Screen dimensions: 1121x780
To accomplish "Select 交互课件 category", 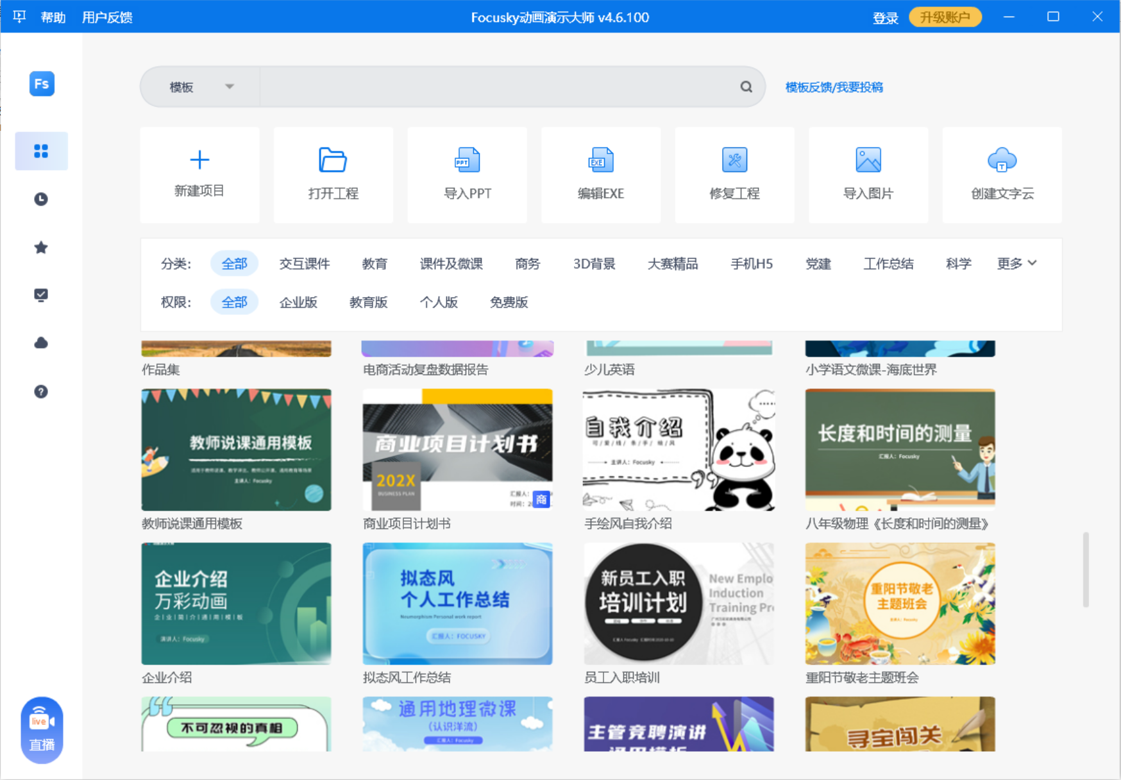I will click(305, 264).
